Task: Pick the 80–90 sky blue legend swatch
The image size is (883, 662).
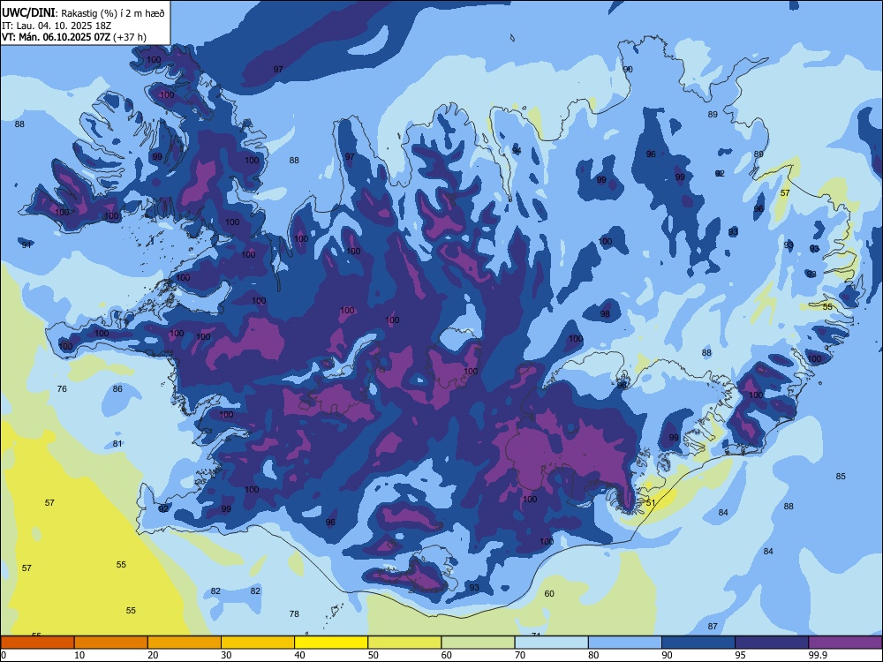Action: pos(625,643)
